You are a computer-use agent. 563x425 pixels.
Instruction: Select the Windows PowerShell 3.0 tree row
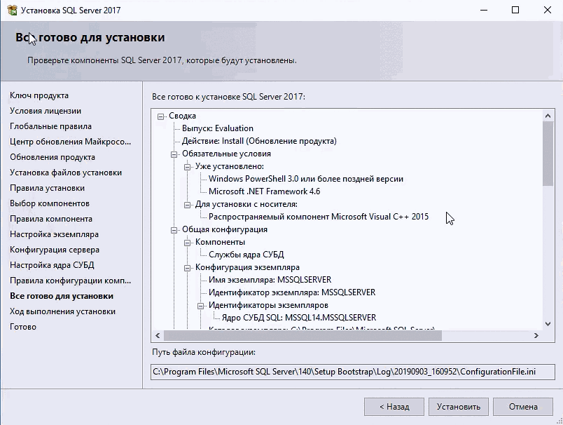click(306, 179)
